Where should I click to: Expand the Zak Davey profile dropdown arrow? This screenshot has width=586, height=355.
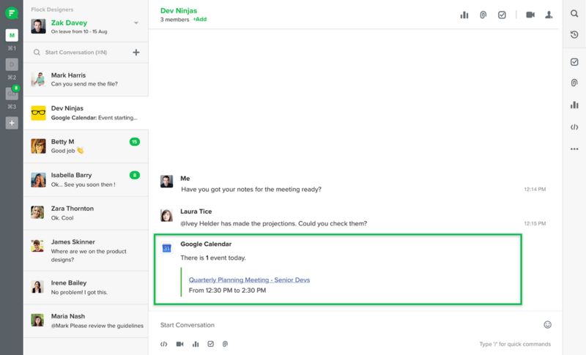tap(136, 23)
